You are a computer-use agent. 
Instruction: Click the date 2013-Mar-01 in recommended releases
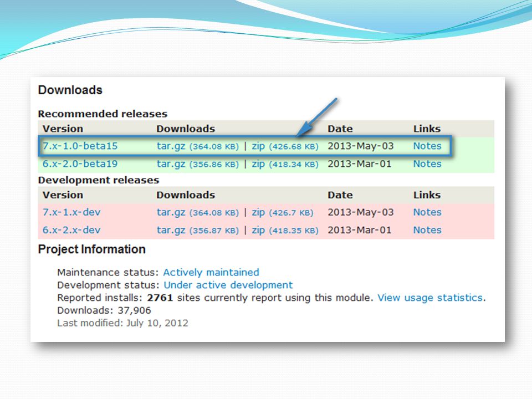tap(360, 164)
